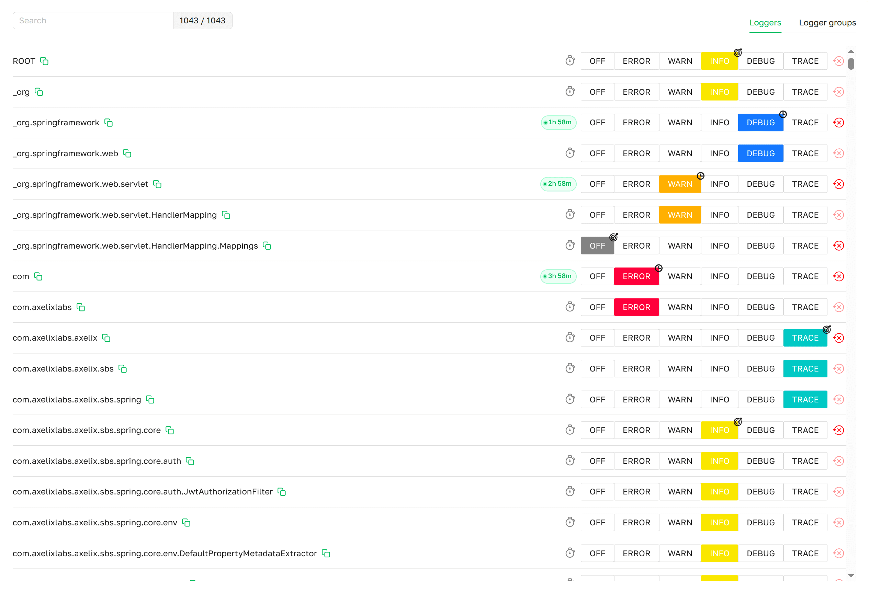This screenshot has height=593, width=869.
Task: Reset level of com.axelixlabs.axelix.sbs.spring.core logger
Action: [839, 430]
